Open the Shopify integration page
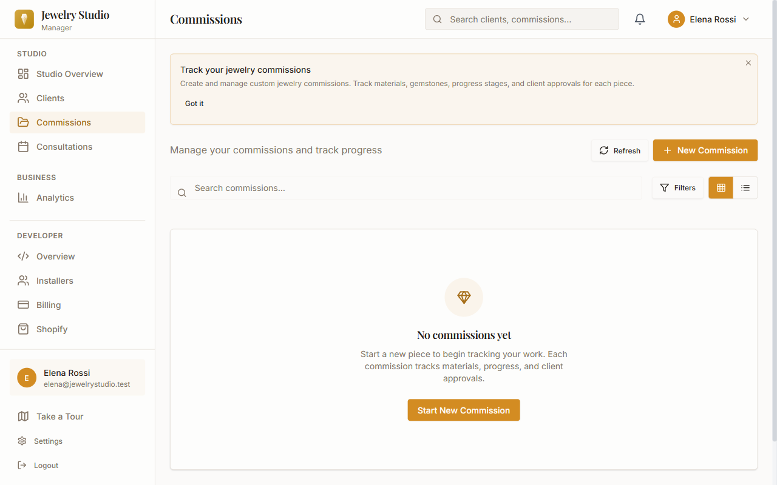The width and height of the screenshot is (777, 485). (x=52, y=329)
